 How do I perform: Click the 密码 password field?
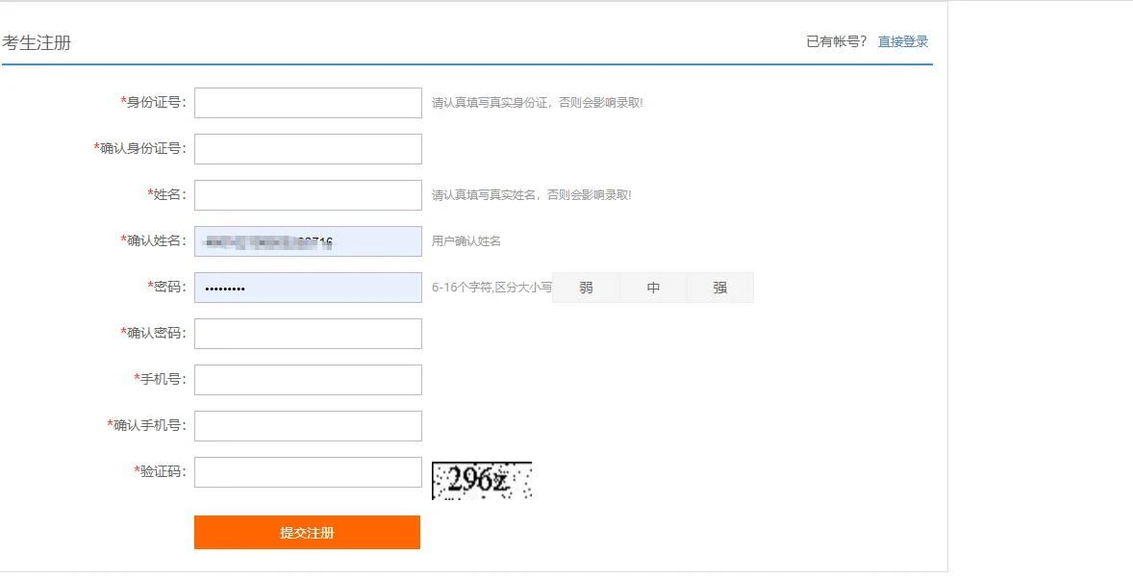(308, 288)
